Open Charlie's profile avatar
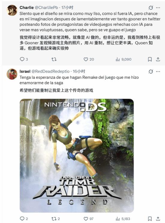Screen dimensions: 165x223 click(x=12, y=10)
